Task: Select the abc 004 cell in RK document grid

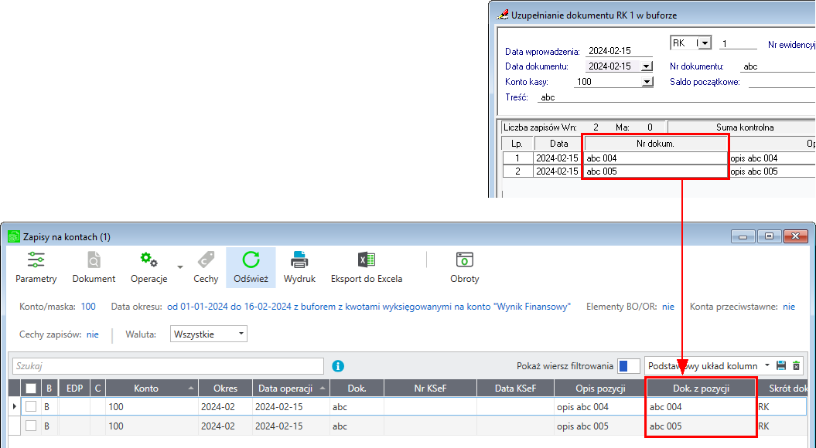Action: [x=655, y=158]
